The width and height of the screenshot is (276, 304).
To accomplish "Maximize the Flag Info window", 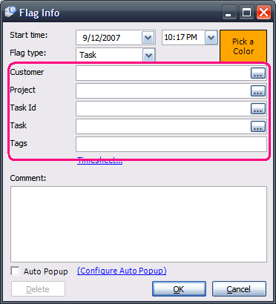I will (x=246, y=13).
